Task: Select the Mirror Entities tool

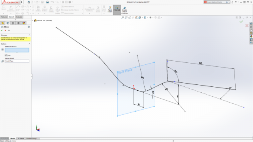Action: pos(68,7)
